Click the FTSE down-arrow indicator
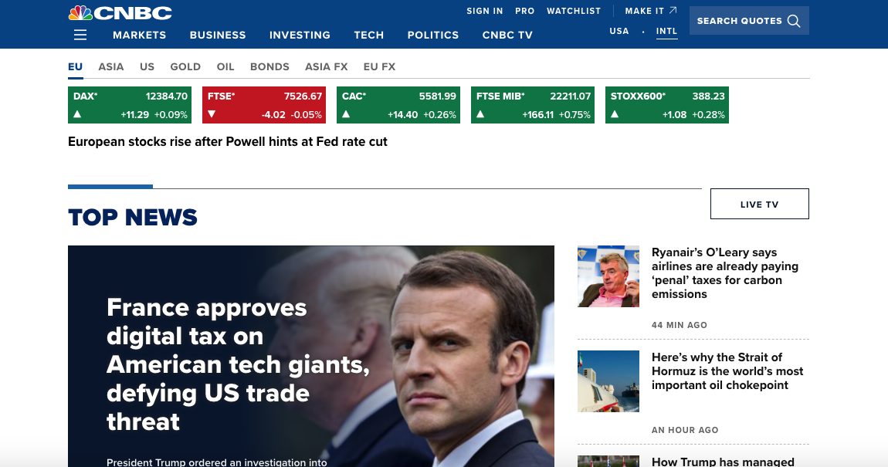Viewport: 888px width, 467px height. pyautogui.click(x=212, y=114)
